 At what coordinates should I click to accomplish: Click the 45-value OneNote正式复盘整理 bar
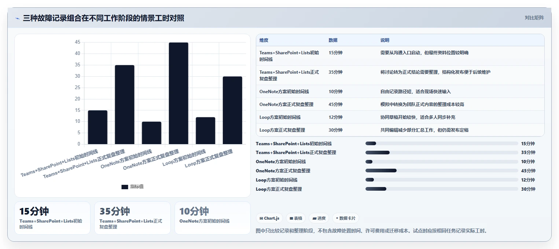click(179, 93)
